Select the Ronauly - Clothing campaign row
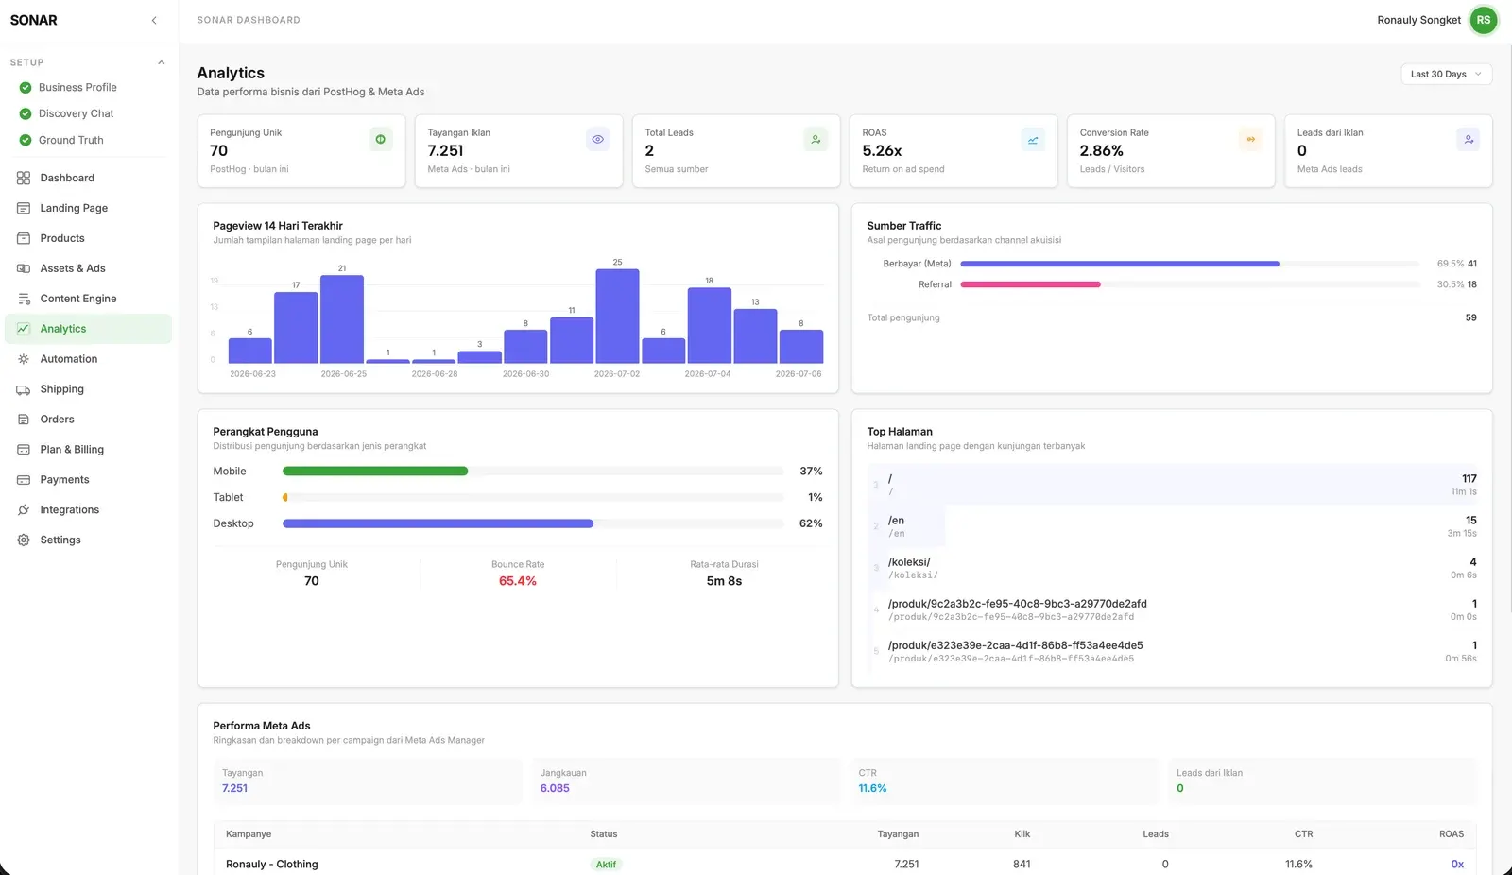 click(845, 864)
